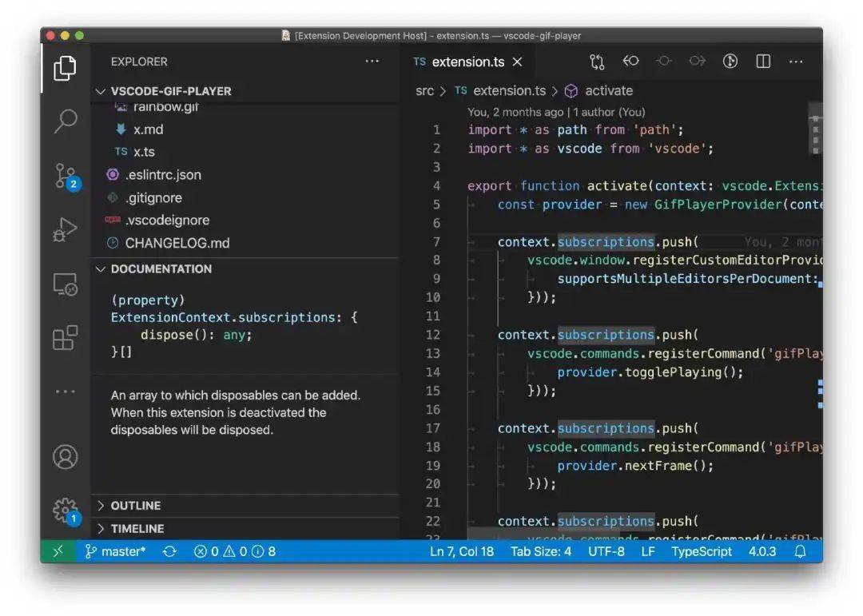Click TypeScript version 4.0.3 in status bar
863x616 pixels.
click(762, 551)
